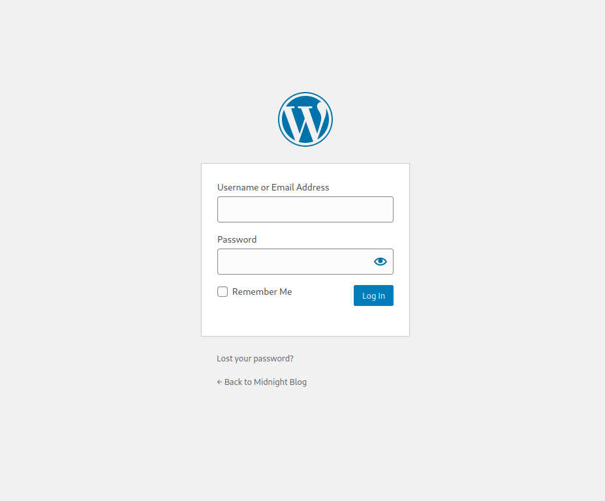605x501 pixels.
Task: Toggle password visibility in the Password box
Action: (380, 262)
